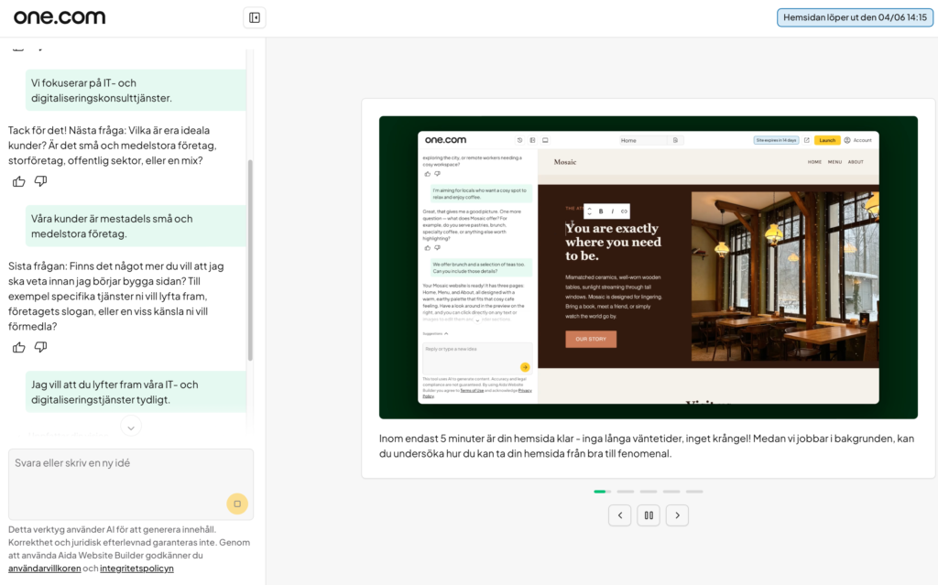Select the second carousel indicator
The width and height of the screenshot is (938, 585).
click(626, 492)
